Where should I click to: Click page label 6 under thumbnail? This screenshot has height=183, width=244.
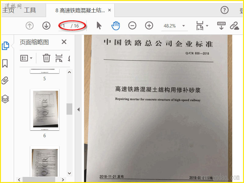tap(45, 136)
